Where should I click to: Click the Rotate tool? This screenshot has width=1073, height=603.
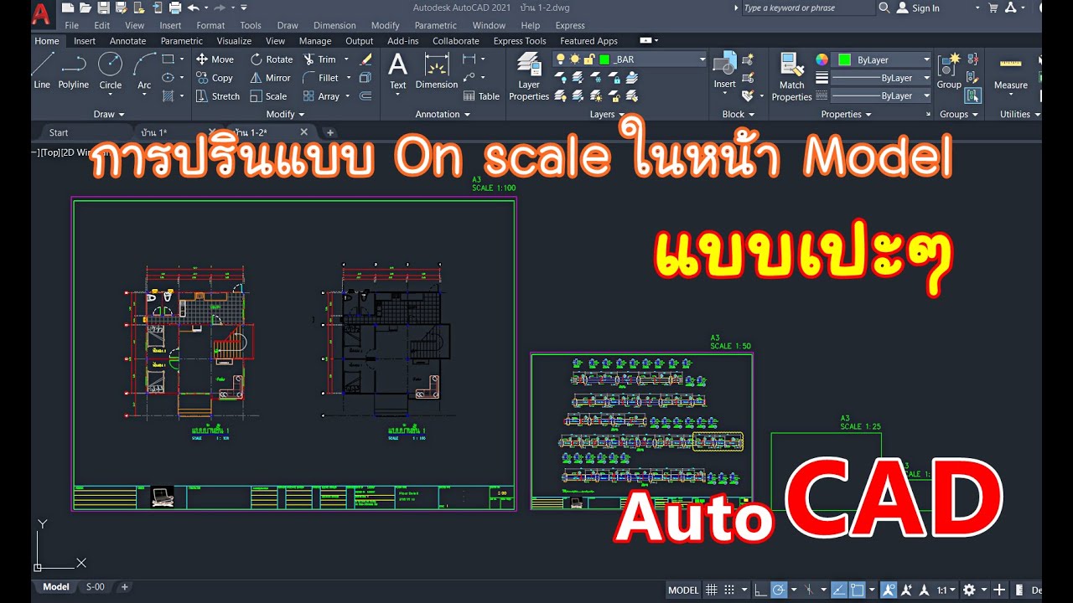(272, 59)
